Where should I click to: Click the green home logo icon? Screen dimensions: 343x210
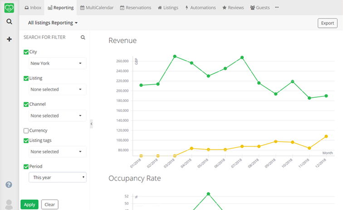(x=9, y=8)
